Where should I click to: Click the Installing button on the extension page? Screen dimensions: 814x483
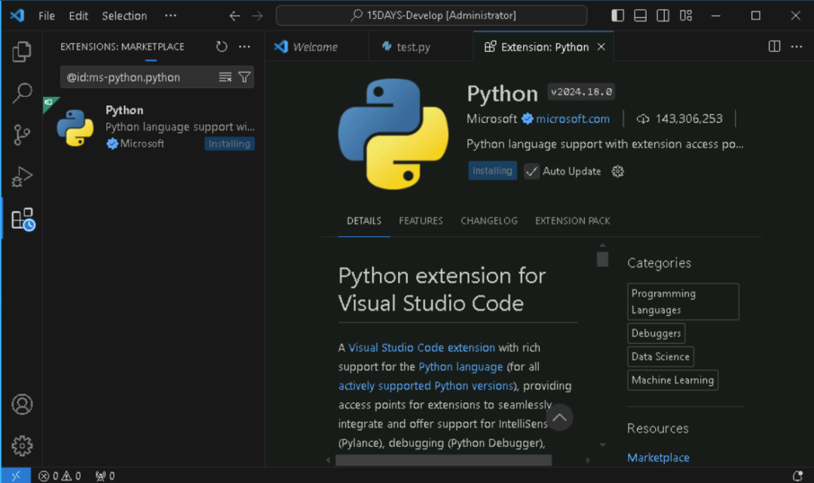click(492, 171)
